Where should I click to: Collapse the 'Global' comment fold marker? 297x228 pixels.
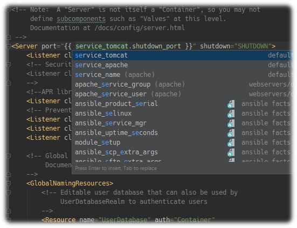[8, 156]
